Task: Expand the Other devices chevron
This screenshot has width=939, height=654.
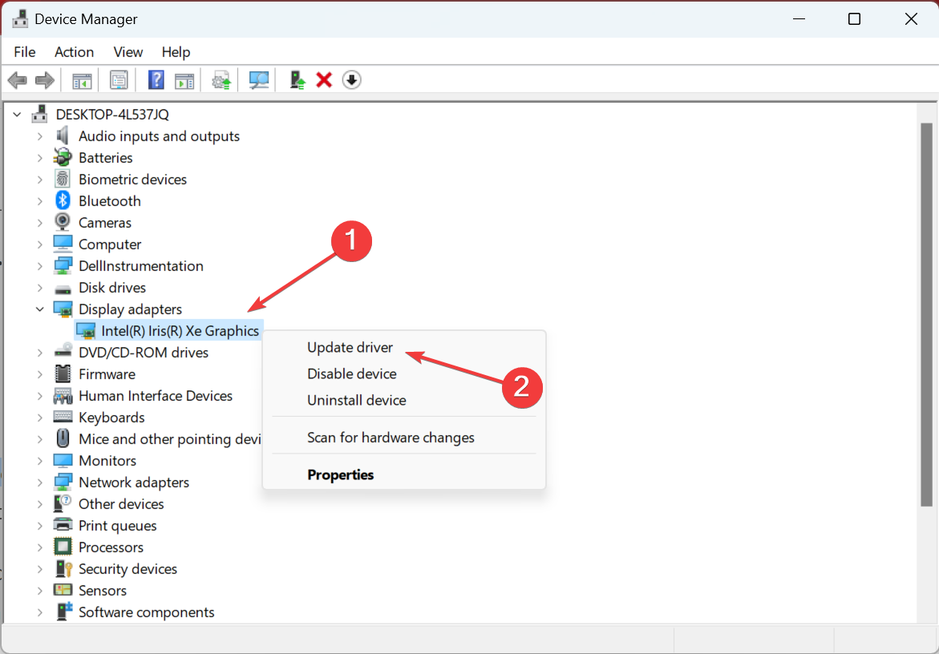Action: tap(39, 504)
